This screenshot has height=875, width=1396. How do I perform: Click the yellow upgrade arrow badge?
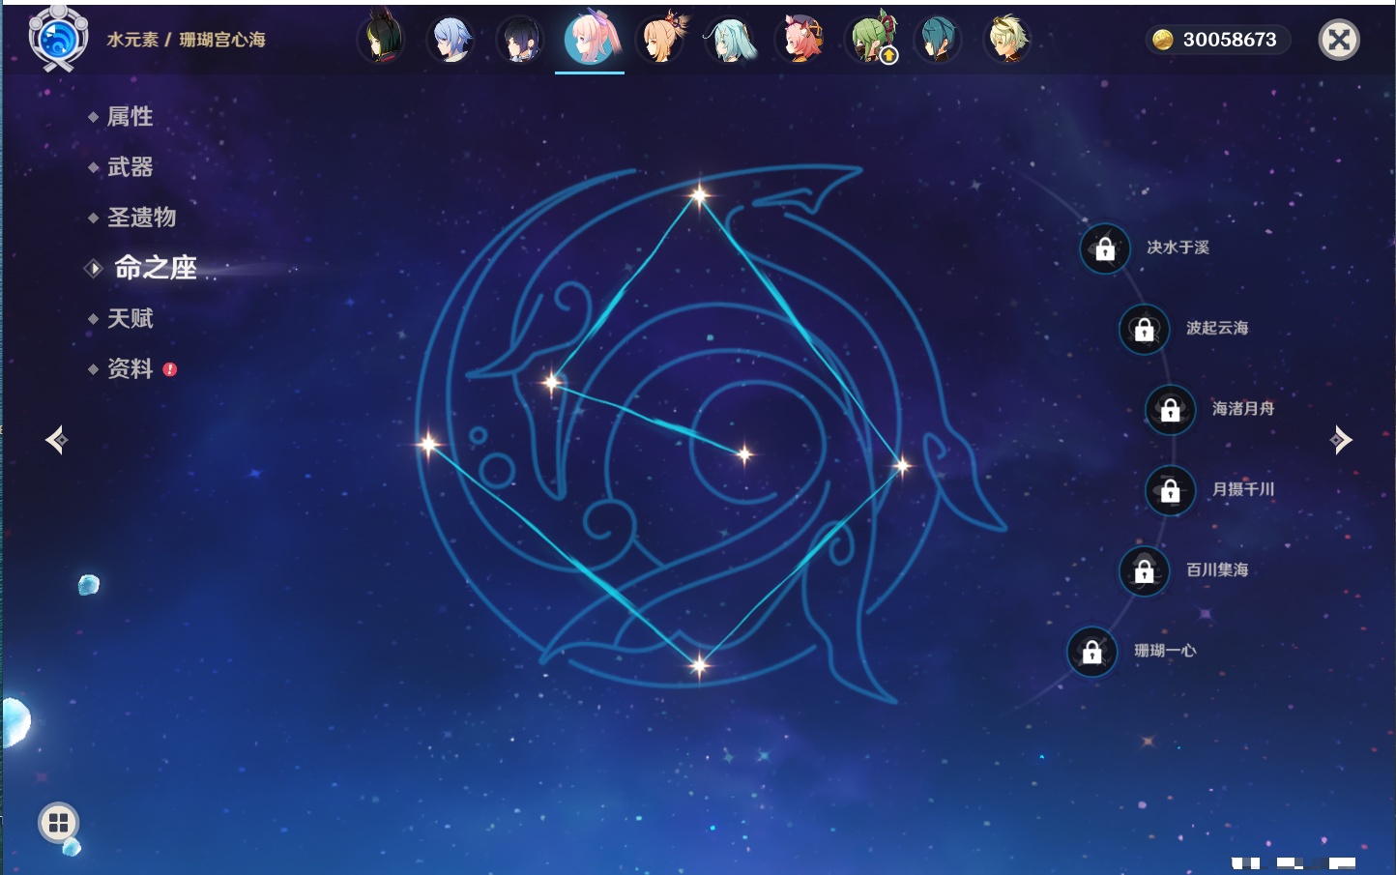pos(888,55)
